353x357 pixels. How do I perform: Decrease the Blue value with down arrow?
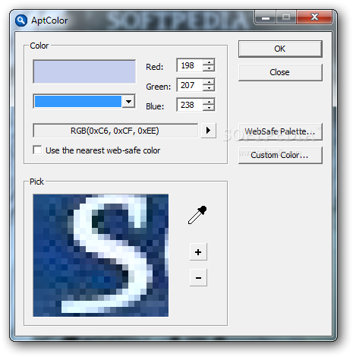coord(209,108)
